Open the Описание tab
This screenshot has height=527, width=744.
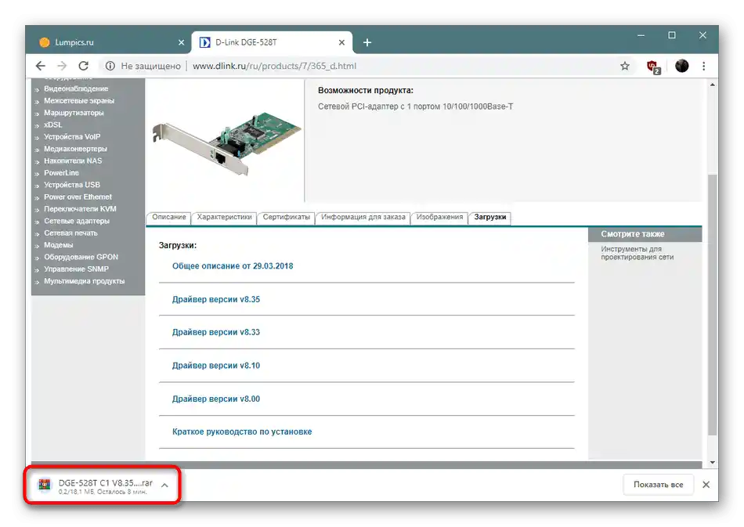tap(169, 217)
